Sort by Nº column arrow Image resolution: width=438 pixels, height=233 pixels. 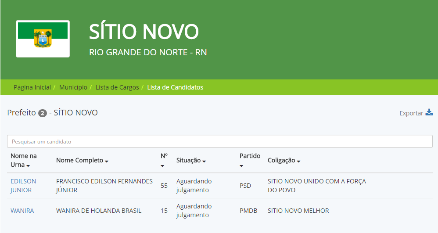(x=162, y=165)
